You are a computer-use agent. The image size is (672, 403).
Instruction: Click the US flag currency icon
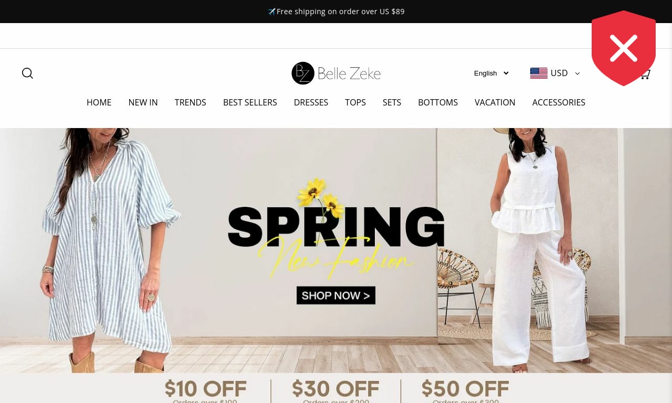(539, 73)
